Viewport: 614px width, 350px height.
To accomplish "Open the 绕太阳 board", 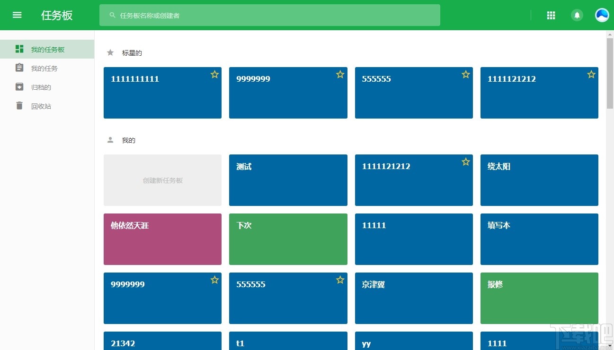I will 539,180.
